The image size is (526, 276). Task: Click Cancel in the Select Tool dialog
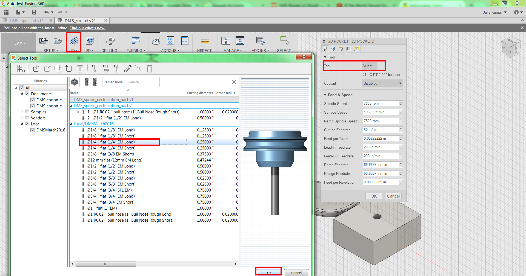(x=296, y=273)
